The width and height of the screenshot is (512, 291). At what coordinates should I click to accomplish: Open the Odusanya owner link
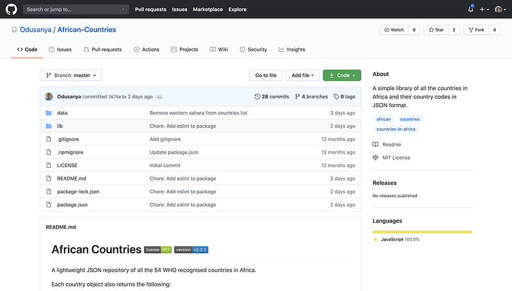pyautogui.click(x=36, y=29)
